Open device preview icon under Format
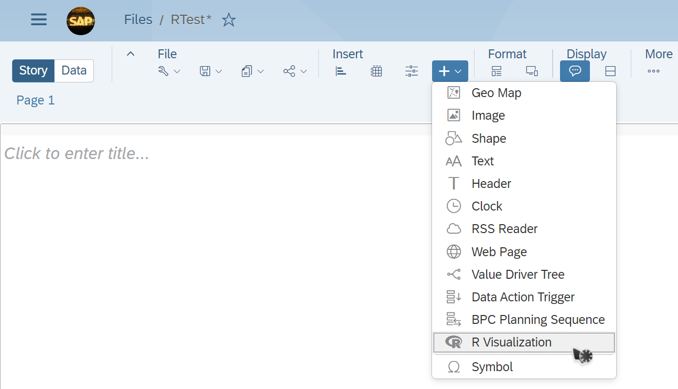 (532, 71)
